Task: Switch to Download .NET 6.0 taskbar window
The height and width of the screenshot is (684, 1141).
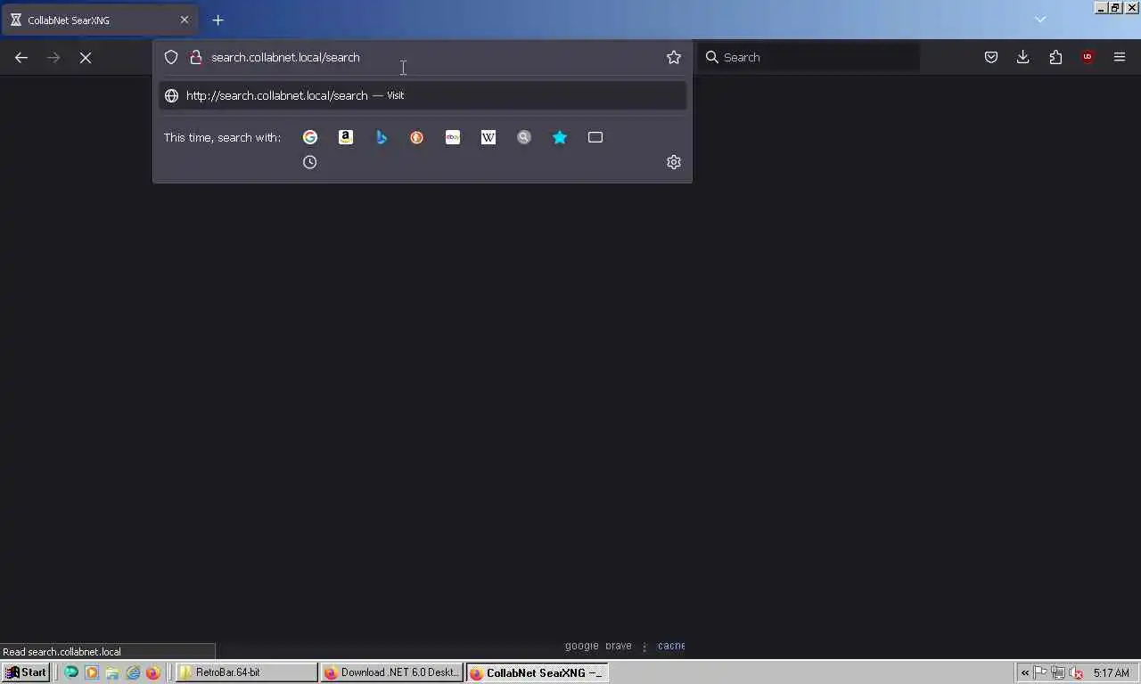Action: click(391, 672)
